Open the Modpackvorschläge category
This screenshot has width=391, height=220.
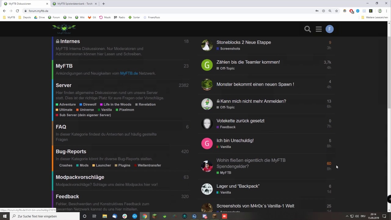(80, 177)
